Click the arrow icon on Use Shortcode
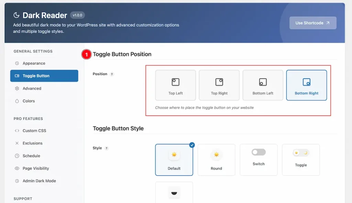 pos(328,23)
